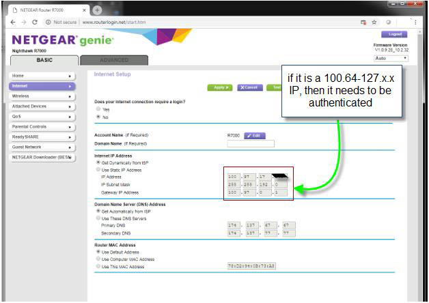Open a new browser tab
429x303 pixels.
(x=97, y=10)
